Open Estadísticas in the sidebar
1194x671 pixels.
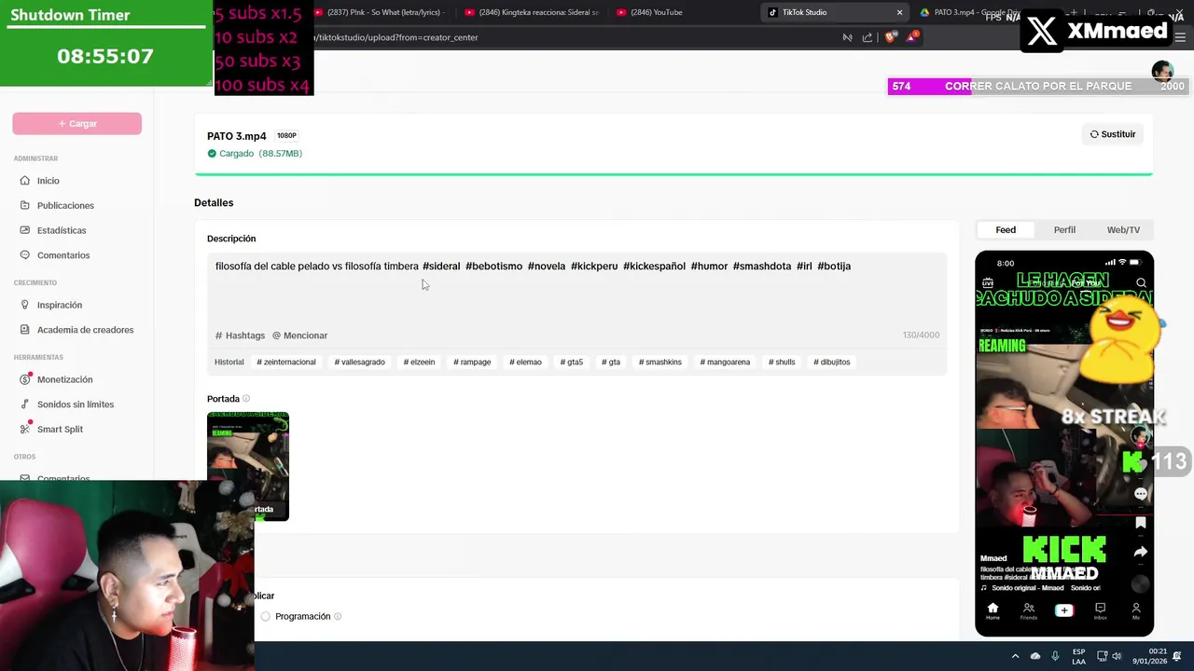tap(62, 230)
